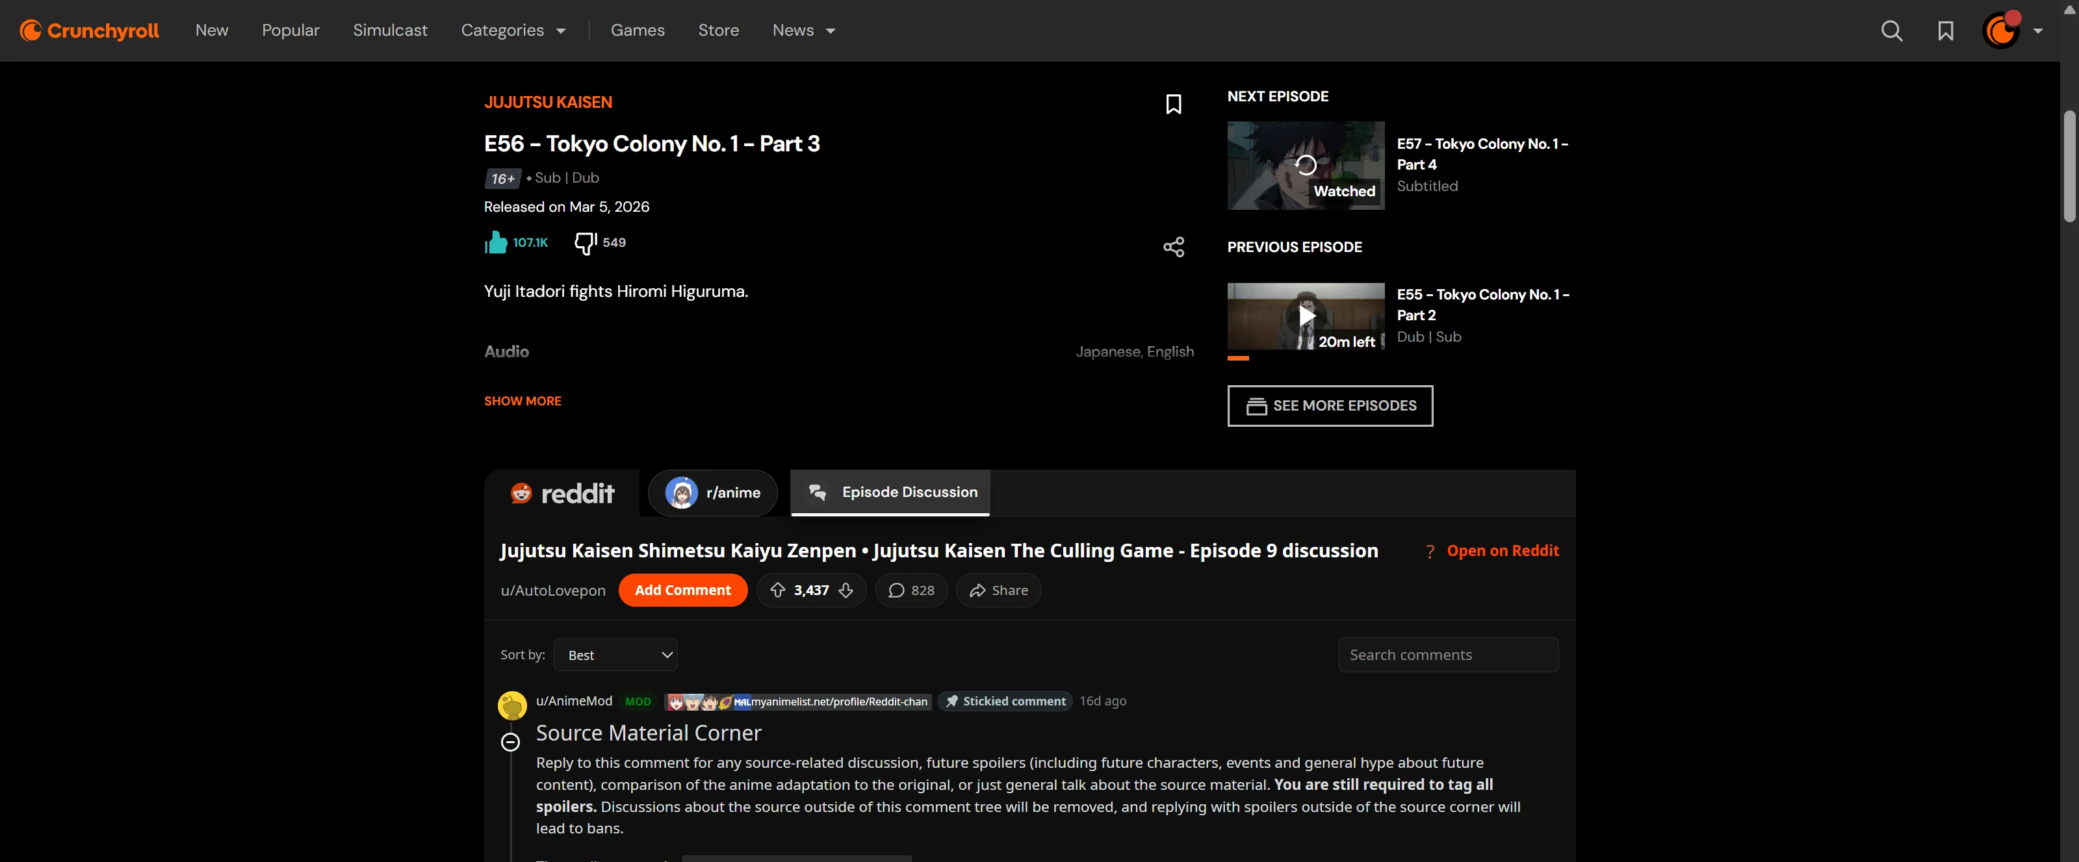Open E55 Tokyo Colony Part 2 title
Image resolution: width=2079 pixels, height=862 pixels.
tap(1482, 305)
